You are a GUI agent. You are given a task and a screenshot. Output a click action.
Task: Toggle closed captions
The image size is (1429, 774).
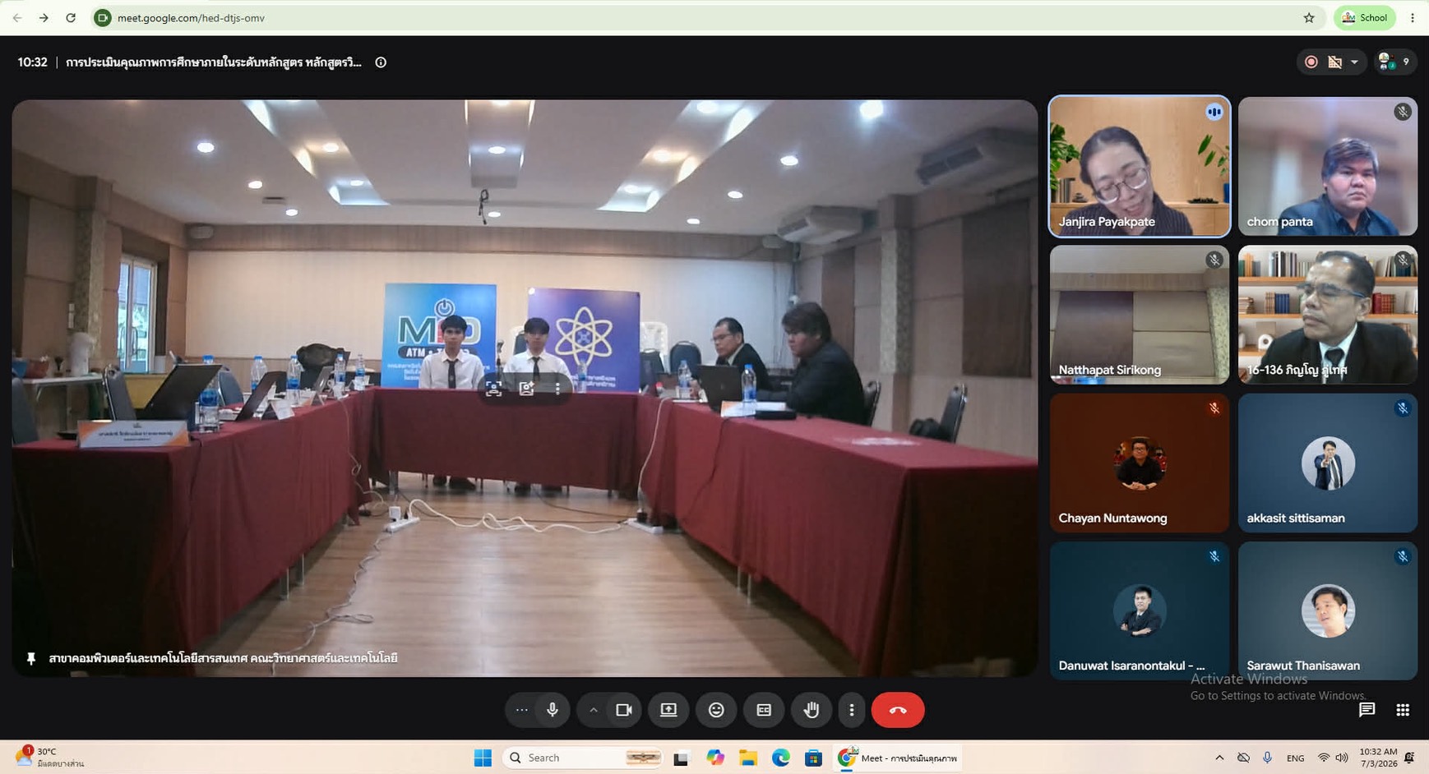pos(764,710)
